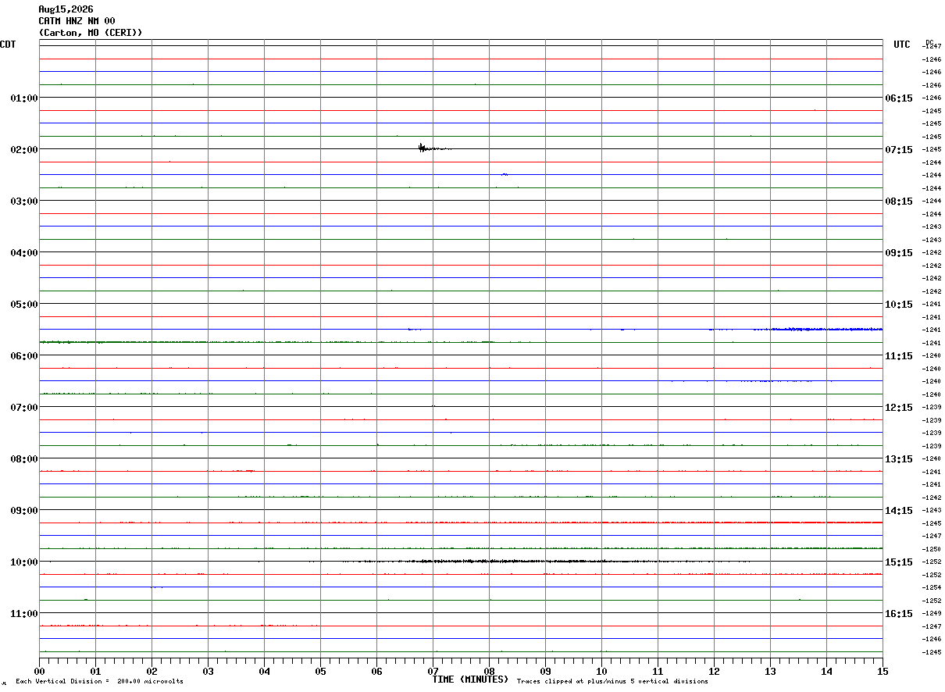
Task: Click minute 07 on the time axis
Action: click(433, 670)
